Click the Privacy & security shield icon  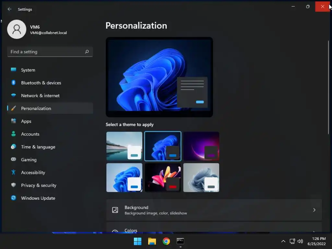[14, 185]
